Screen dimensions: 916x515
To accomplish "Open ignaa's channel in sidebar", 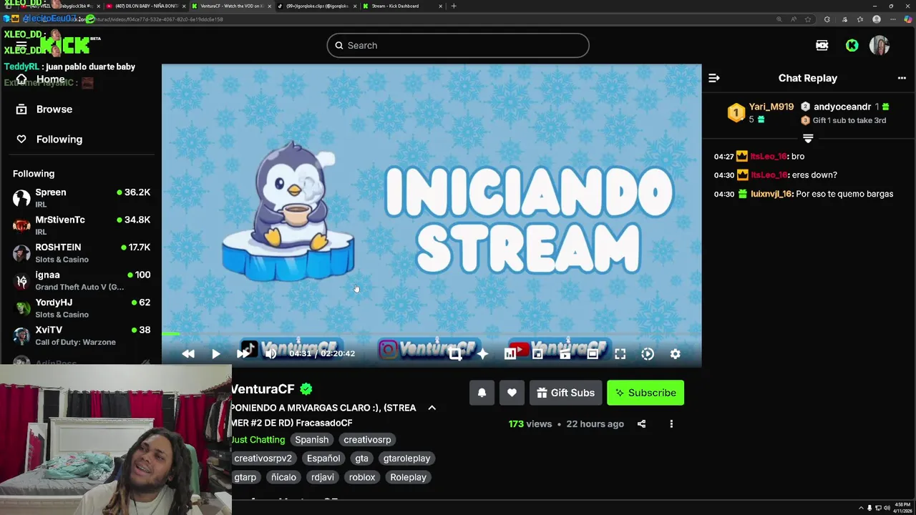I will coord(81,280).
